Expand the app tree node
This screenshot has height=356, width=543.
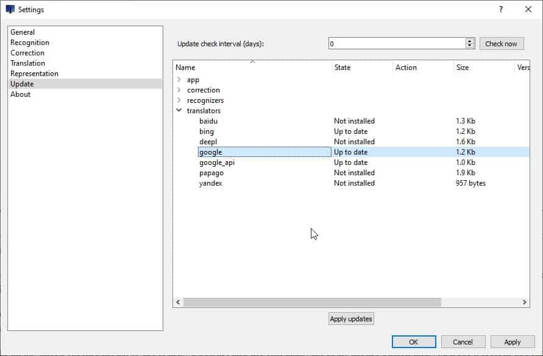(x=179, y=80)
